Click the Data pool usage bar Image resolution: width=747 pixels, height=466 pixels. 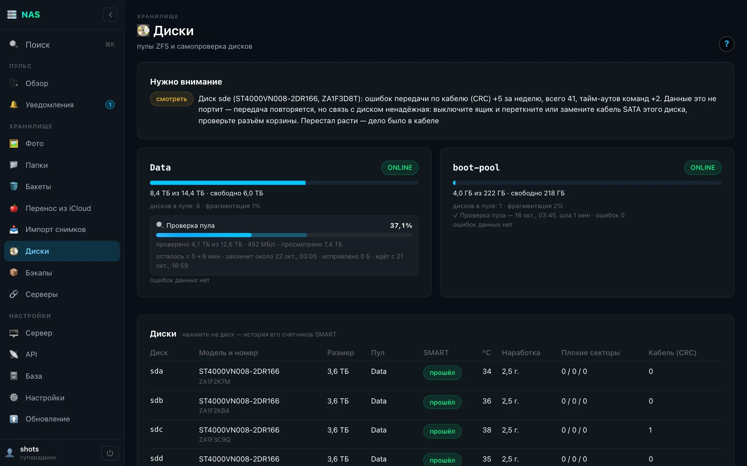(x=284, y=183)
